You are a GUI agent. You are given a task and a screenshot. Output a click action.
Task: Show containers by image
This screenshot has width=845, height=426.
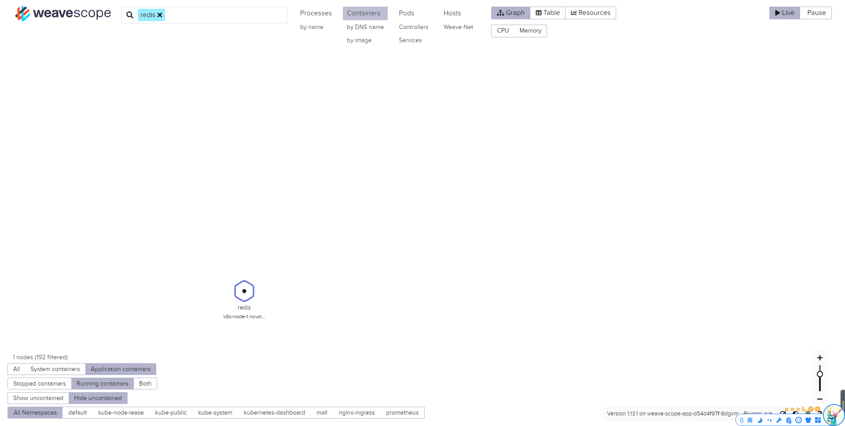[359, 40]
